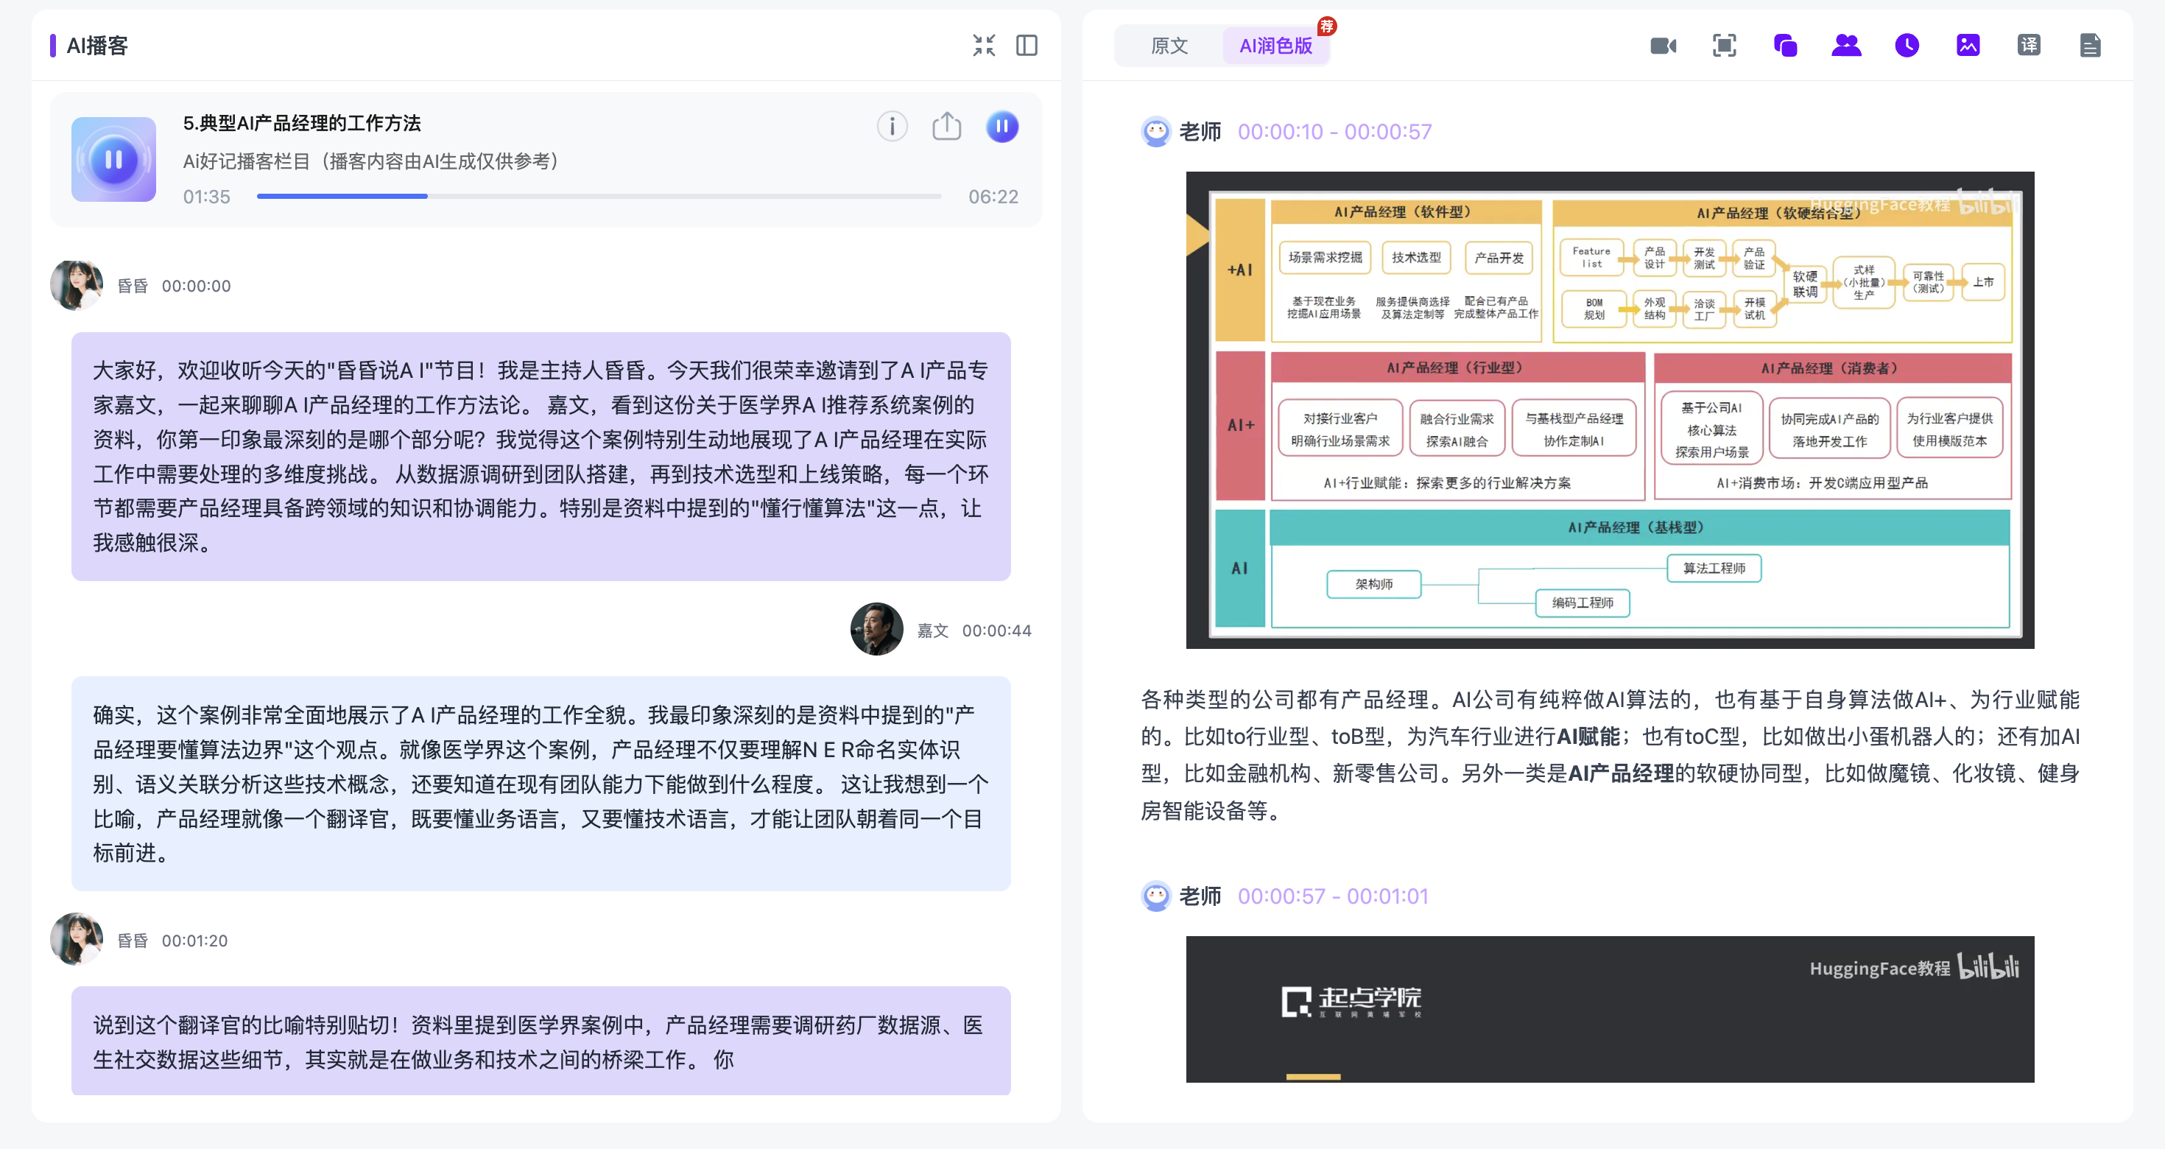Toggle the split-layout sidebar icon
Viewport: 2165px width, 1149px height.
(x=1027, y=46)
